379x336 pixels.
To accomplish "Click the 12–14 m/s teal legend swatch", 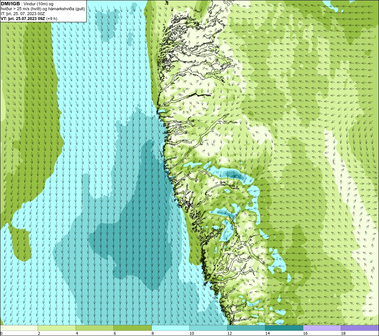I will (246, 328).
